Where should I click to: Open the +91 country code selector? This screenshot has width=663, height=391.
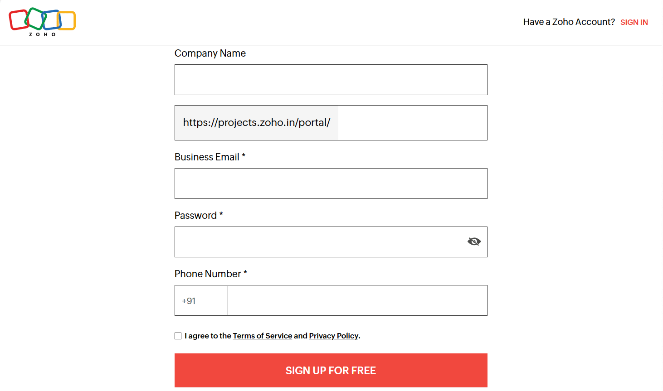point(201,300)
